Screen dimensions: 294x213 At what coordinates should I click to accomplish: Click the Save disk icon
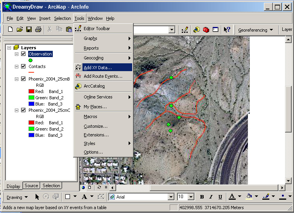tap(29, 29)
